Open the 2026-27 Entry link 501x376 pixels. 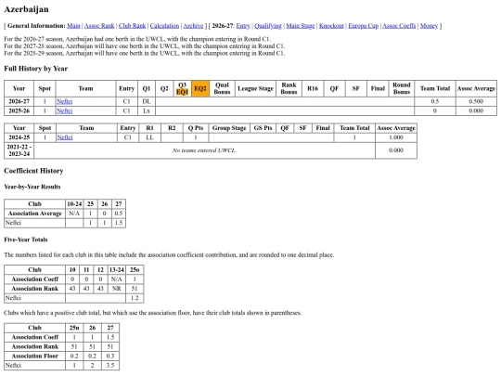[x=243, y=26]
